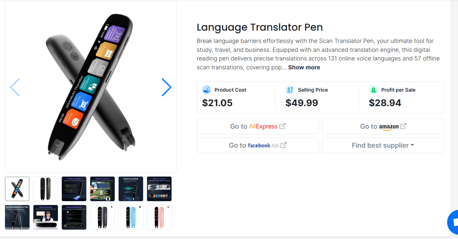Screen dimensions: 458x239
Task: Click external link icon beside AliExpress
Action: [282, 126]
